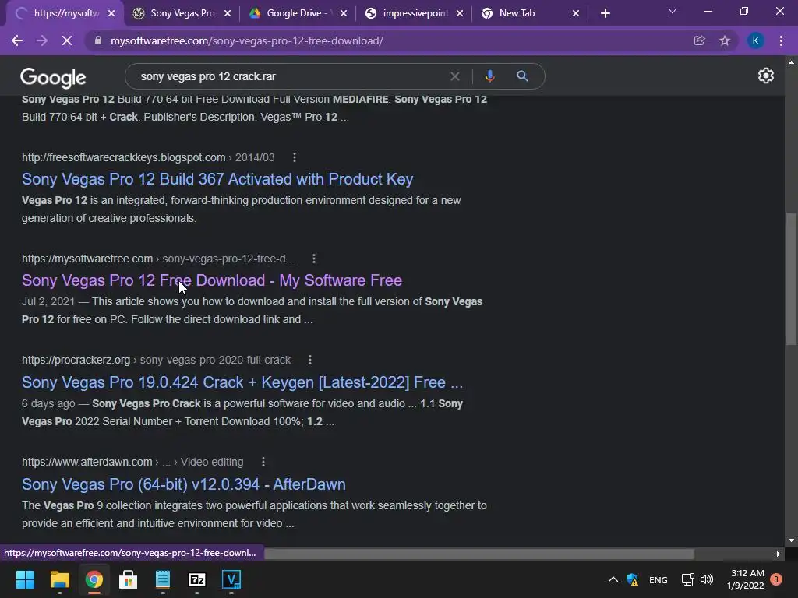Close the mysoftwarefree tab

pos(111,14)
